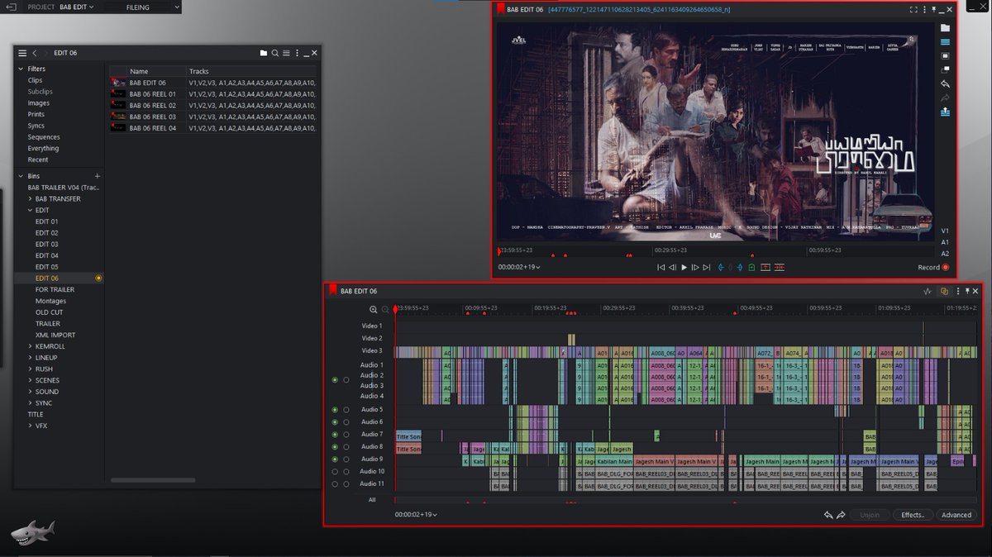Select the Images filter
The image size is (992, 557).
point(38,103)
